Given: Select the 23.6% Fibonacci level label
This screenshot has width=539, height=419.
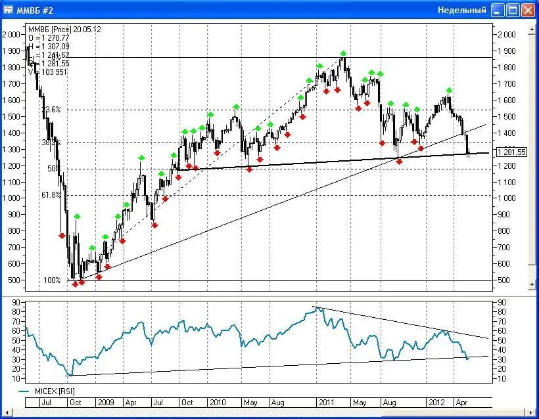Looking at the screenshot, I should tap(51, 110).
